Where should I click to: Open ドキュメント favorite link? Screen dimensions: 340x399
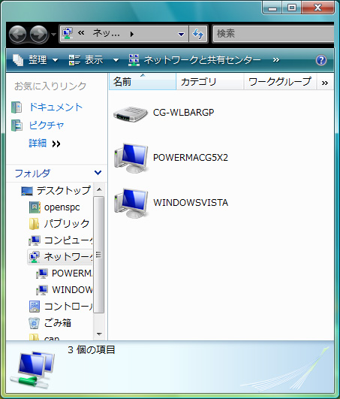56,107
